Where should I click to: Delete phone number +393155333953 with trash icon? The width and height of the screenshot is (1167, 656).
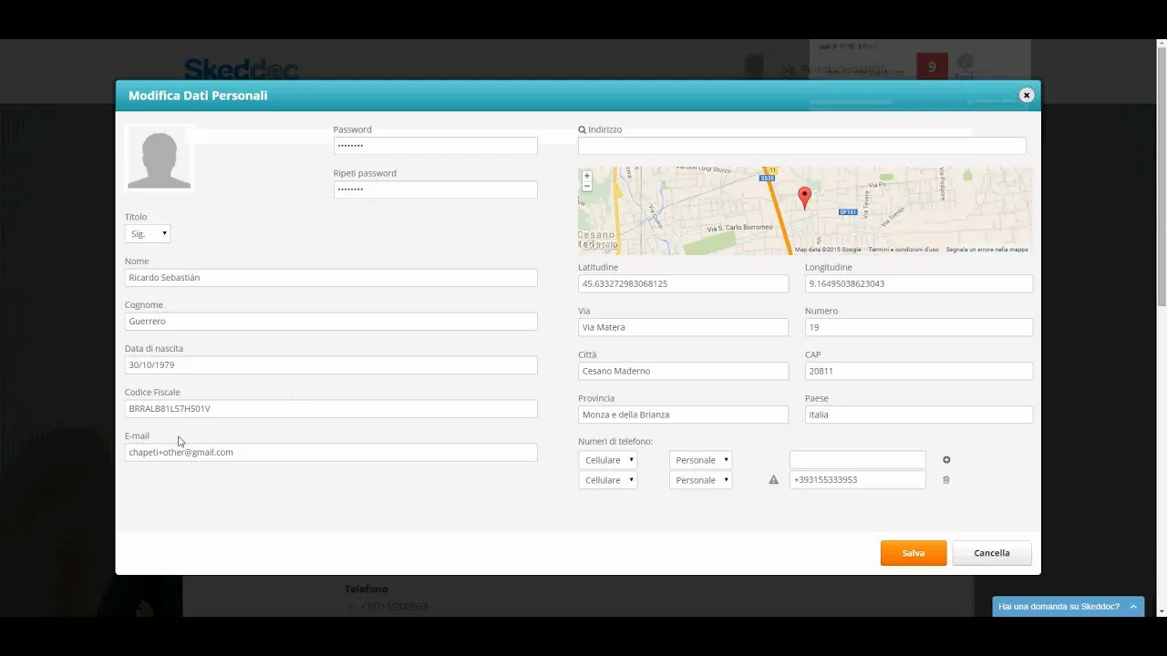tap(945, 480)
